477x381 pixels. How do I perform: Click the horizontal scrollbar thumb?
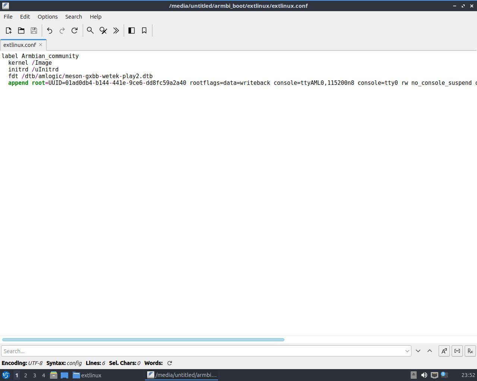[143, 339]
